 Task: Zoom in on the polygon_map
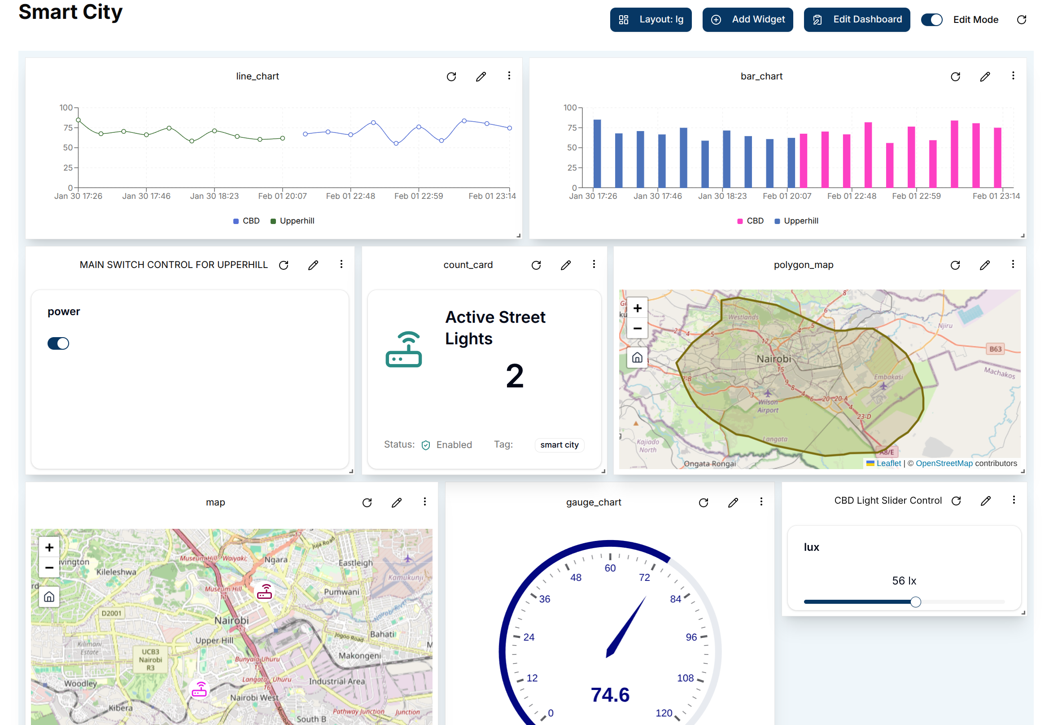[x=637, y=308]
